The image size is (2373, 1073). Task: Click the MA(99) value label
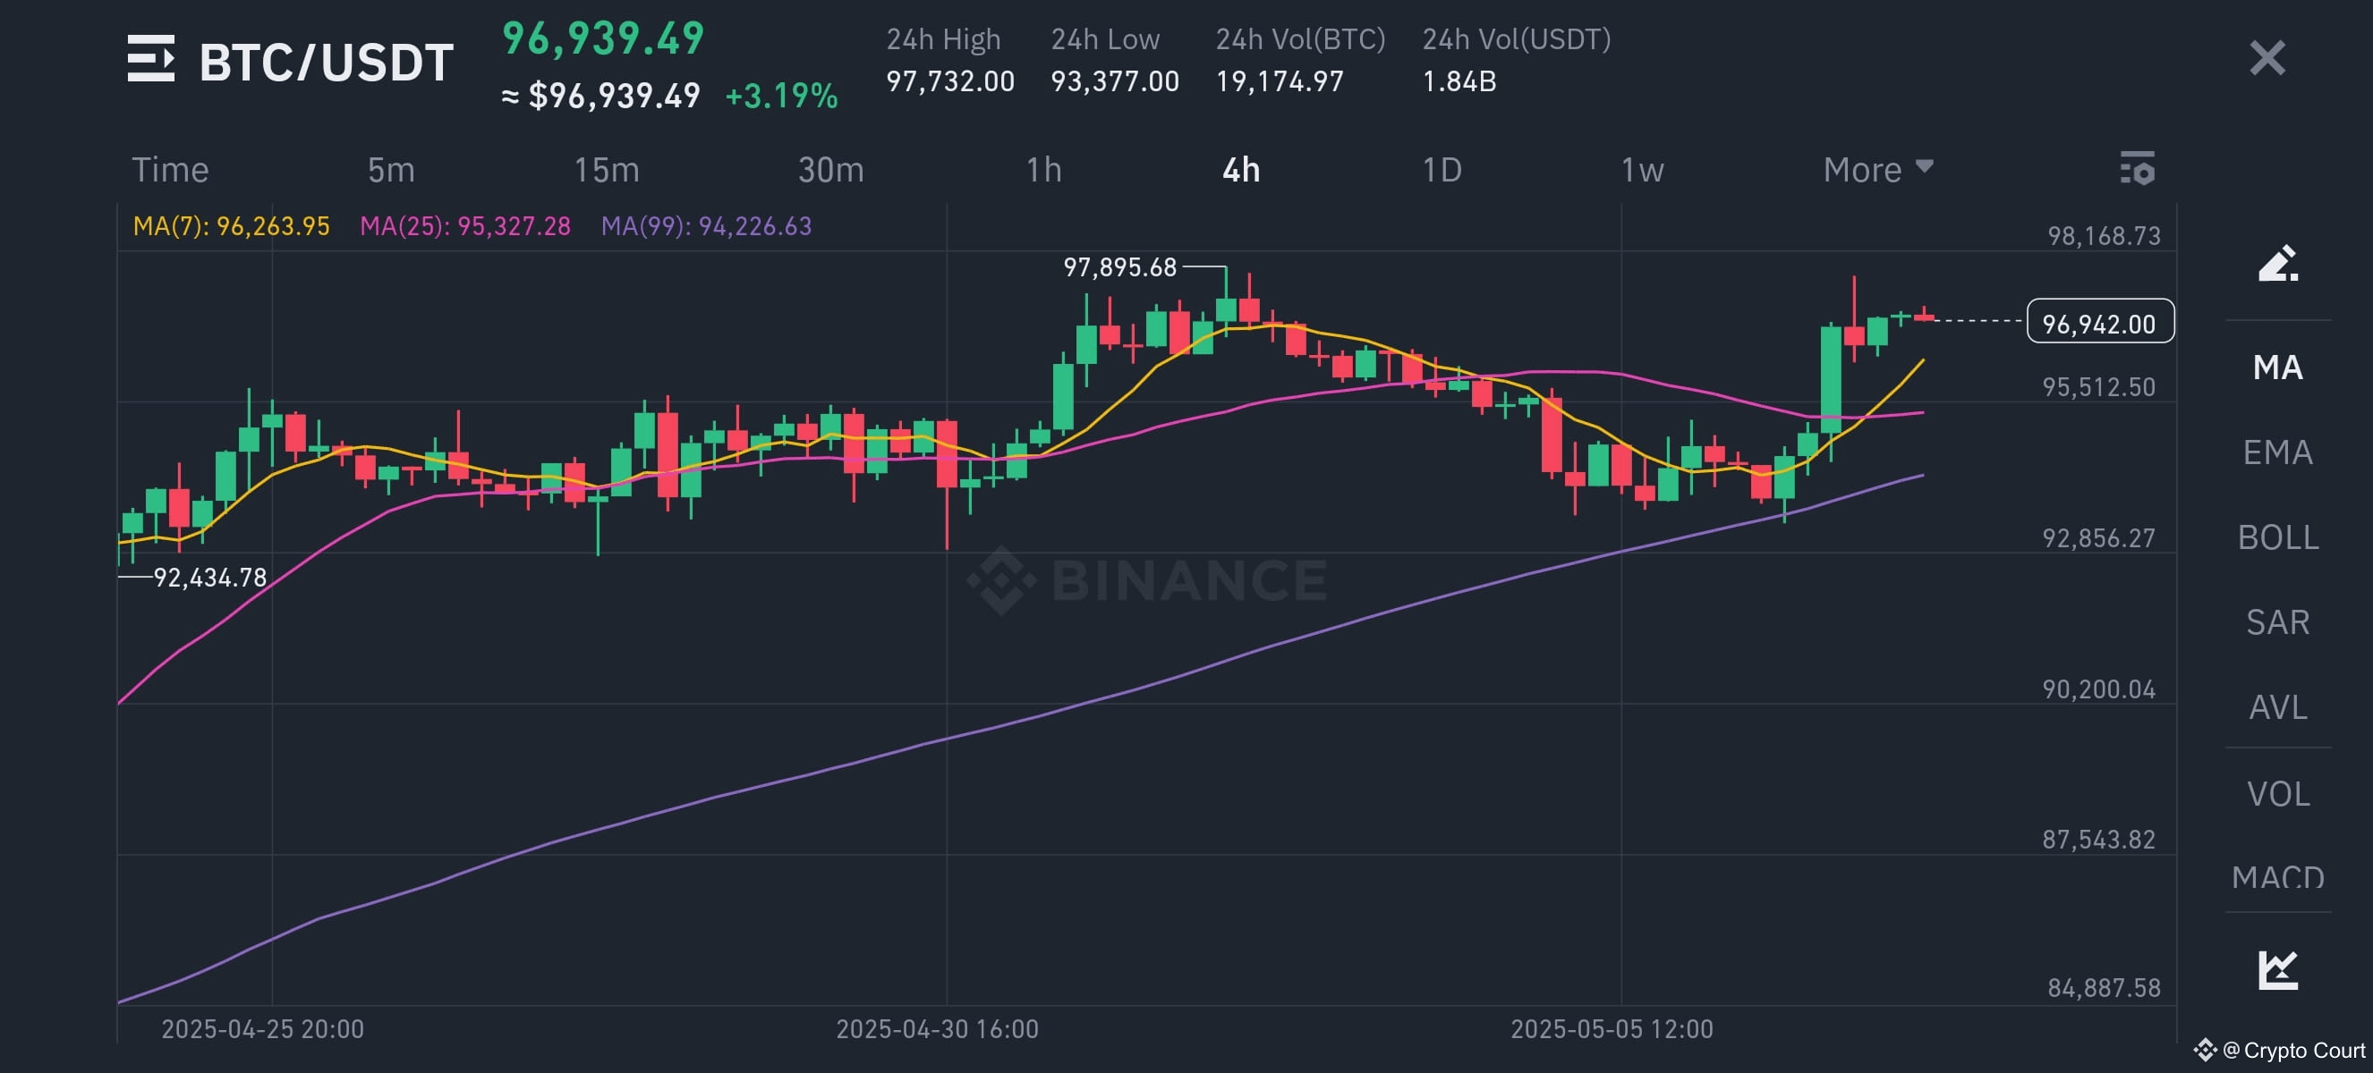coord(707,226)
